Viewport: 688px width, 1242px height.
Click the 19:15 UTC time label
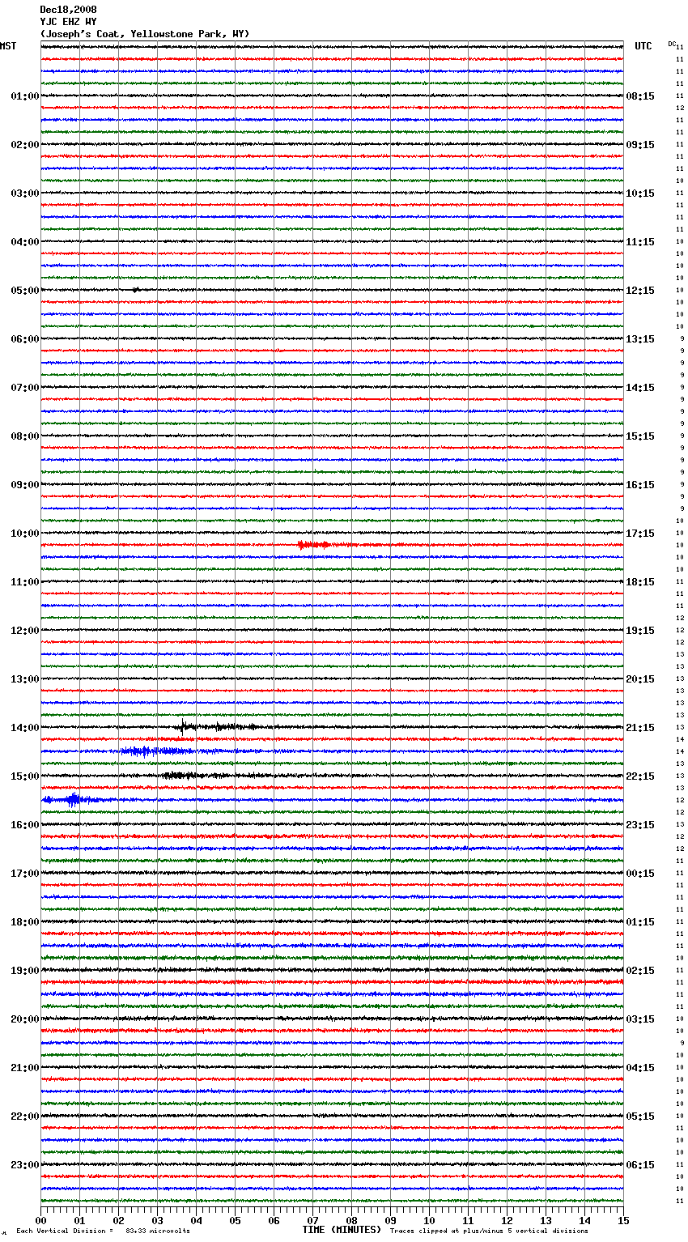coord(640,631)
